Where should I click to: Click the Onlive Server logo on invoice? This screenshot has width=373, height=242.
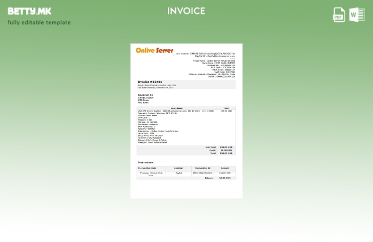154,50
